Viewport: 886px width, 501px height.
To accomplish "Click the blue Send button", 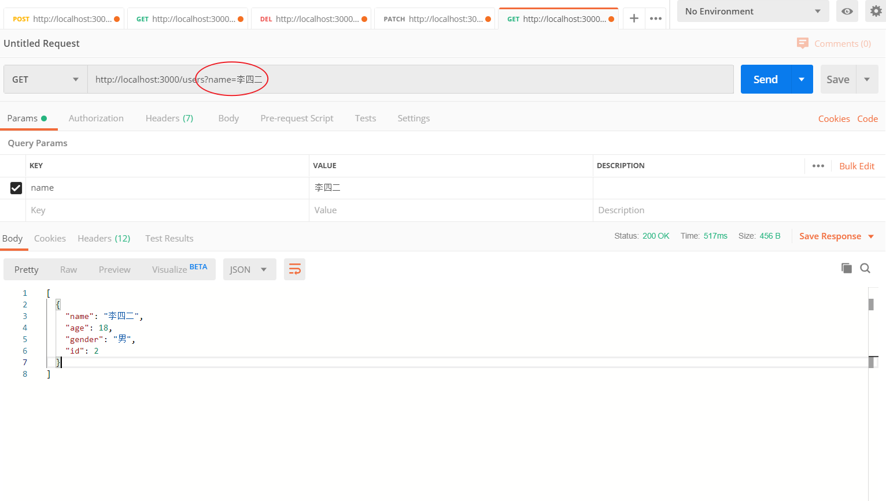I will click(766, 79).
